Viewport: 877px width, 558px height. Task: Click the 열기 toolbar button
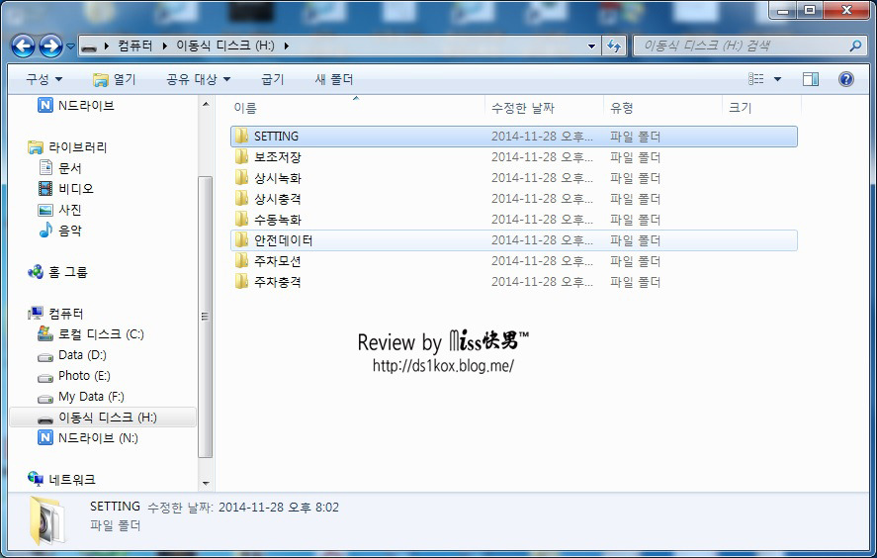click(x=114, y=79)
